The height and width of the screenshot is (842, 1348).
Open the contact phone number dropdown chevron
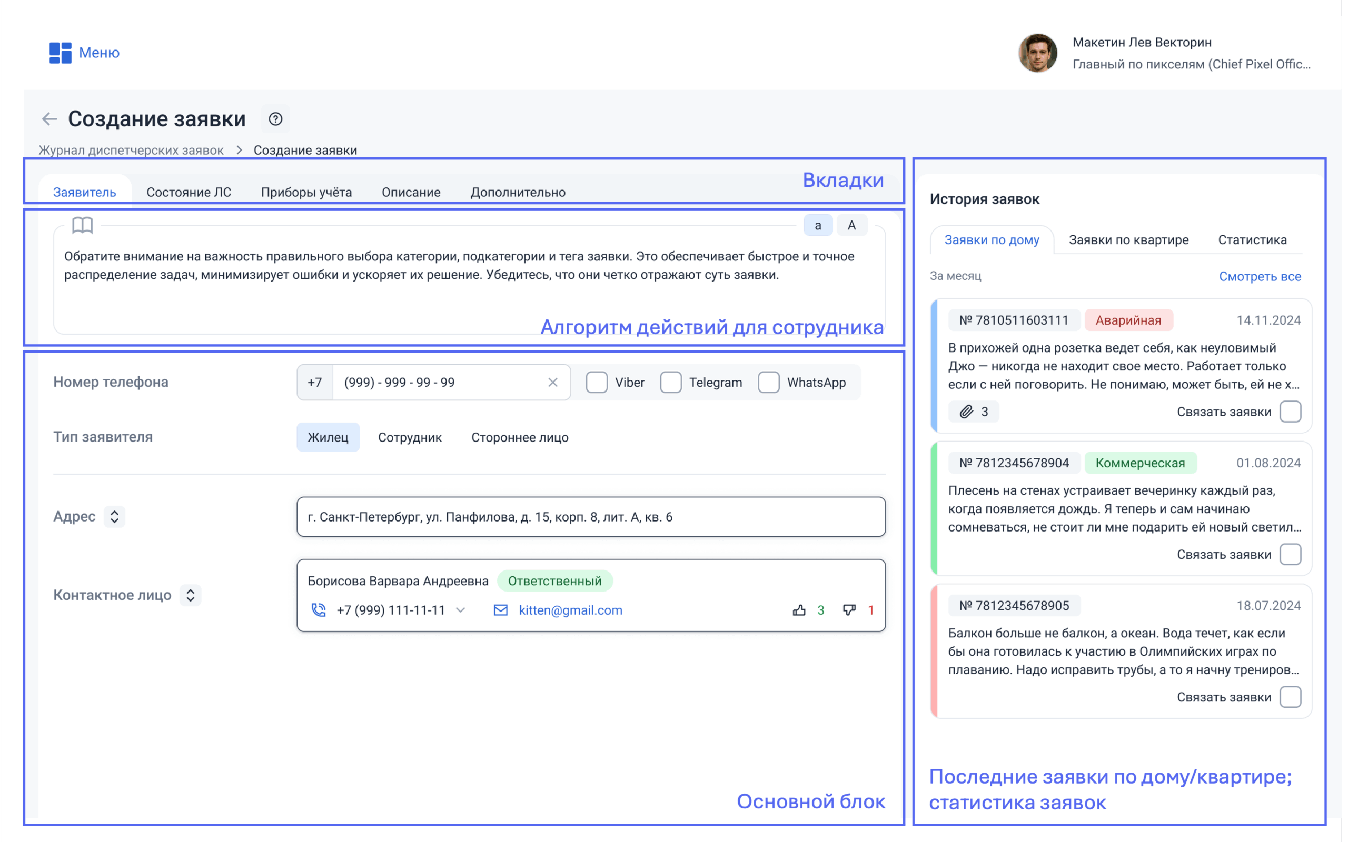pyautogui.click(x=461, y=610)
